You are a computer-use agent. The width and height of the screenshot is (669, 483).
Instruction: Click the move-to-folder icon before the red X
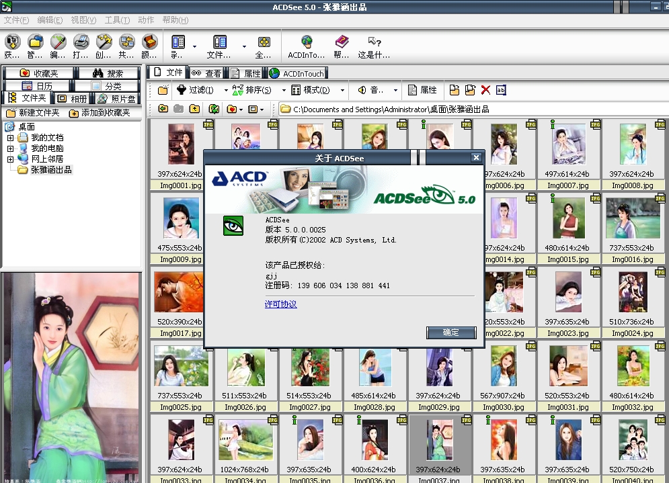(x=470, y=90)
